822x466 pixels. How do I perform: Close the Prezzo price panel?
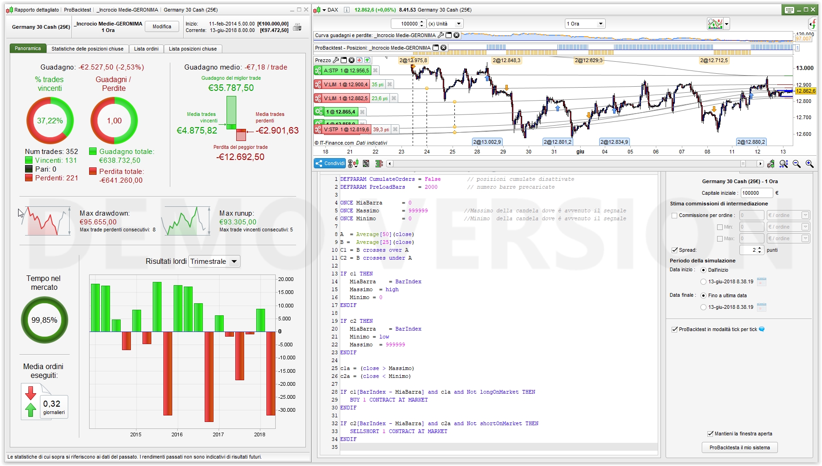click(x=351, y=60)
